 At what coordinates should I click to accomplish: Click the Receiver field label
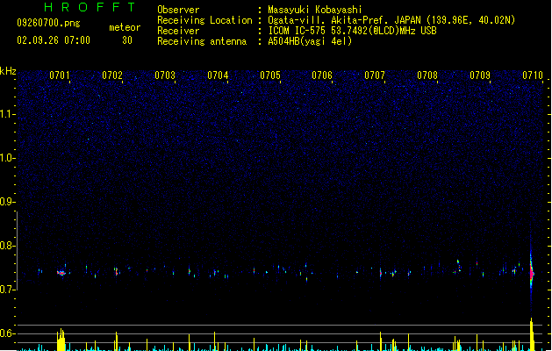(178, 31)
